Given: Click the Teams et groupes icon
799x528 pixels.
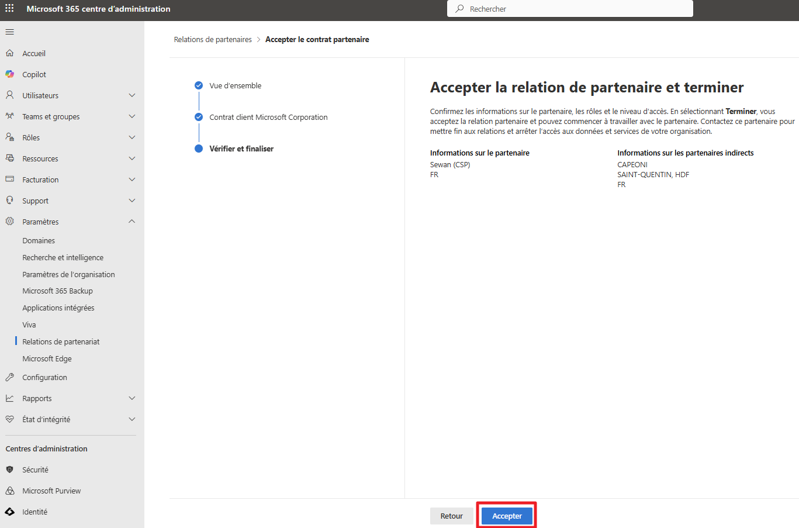Looking at the screenshot, I should click(9, 116).
